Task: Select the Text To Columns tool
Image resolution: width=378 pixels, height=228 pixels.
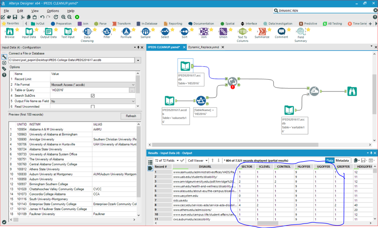Action: point(243,35)
